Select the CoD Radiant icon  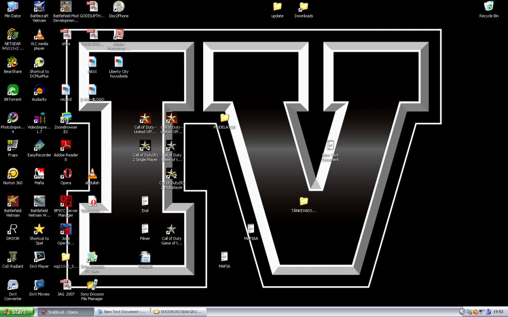(13, 257)
